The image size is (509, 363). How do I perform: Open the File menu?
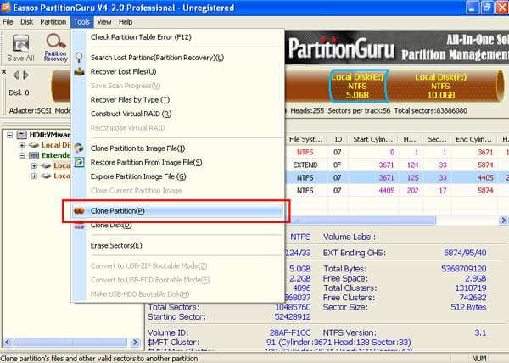click(x=8, y=22)
